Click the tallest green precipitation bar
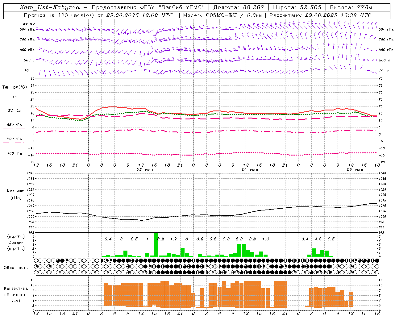The image size is (395, 316). pos(156,244)
